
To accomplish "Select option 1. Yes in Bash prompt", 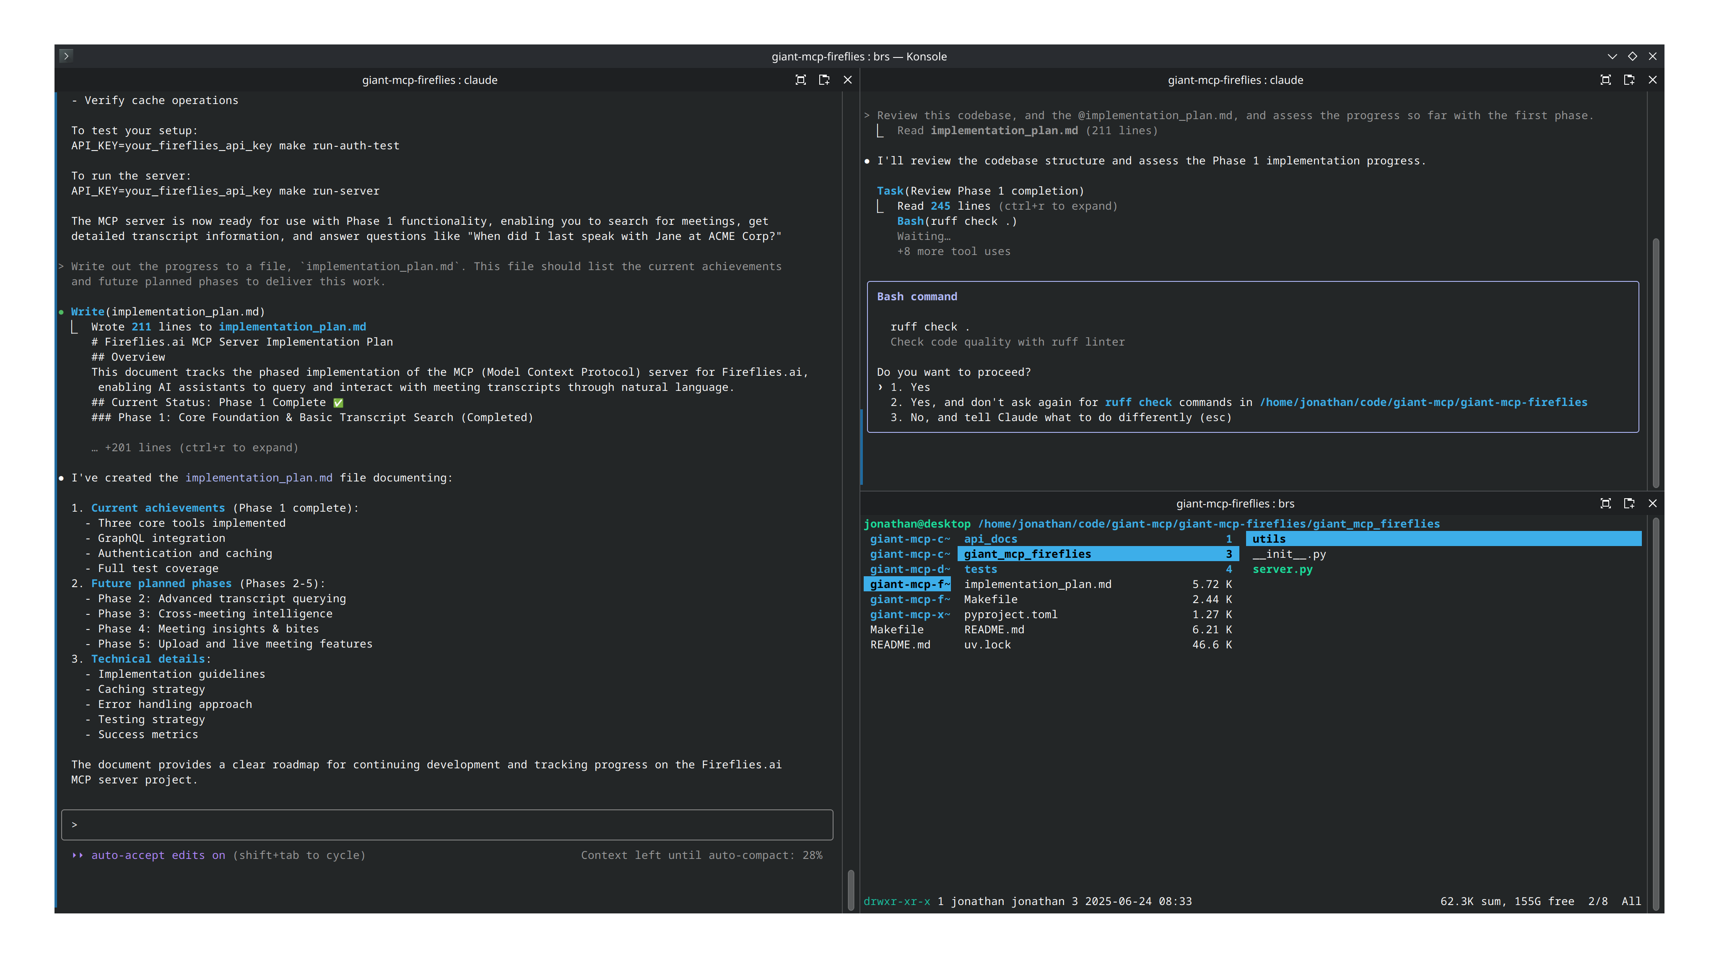I will pos(910,387).
